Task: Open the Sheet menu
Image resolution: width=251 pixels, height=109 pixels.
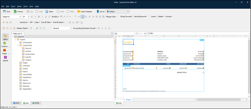Action: click(x=19, y=6)
